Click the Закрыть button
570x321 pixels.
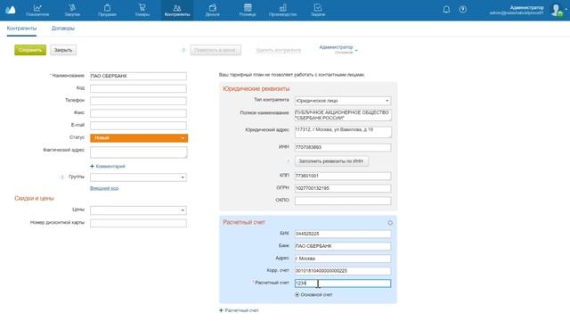pos(63,50)
